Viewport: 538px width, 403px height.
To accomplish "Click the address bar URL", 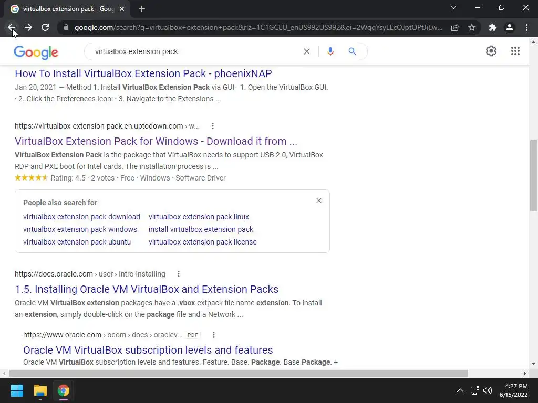I will [x=258, y=27].
